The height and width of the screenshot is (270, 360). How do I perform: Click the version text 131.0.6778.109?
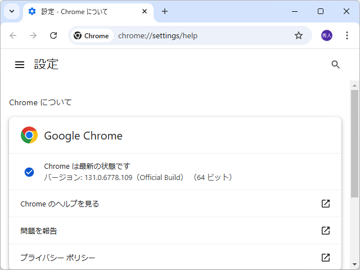coord(109,178)
